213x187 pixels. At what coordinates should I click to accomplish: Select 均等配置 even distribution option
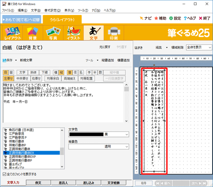(x=86, y=79)
